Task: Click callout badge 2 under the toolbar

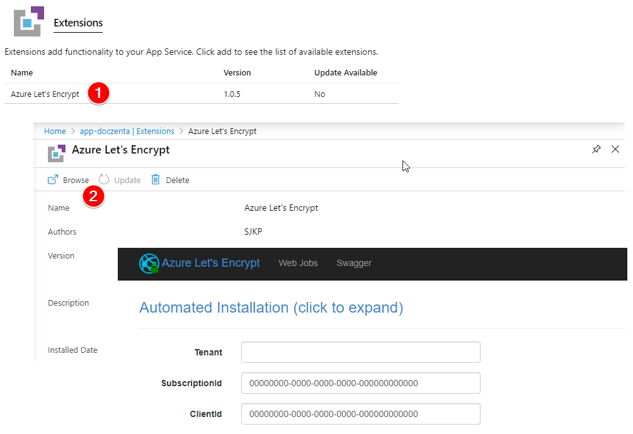Action: 94,196
